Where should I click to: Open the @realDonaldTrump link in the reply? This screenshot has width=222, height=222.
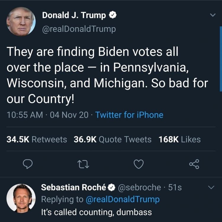[x=123, y=200]
